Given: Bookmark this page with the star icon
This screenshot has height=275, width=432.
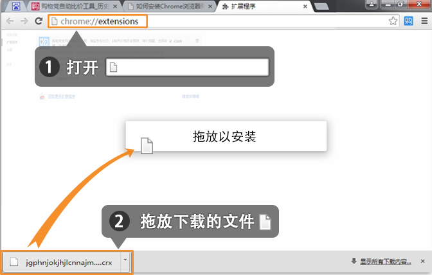Looking at the screenshot, I should (x=393, y=21).
